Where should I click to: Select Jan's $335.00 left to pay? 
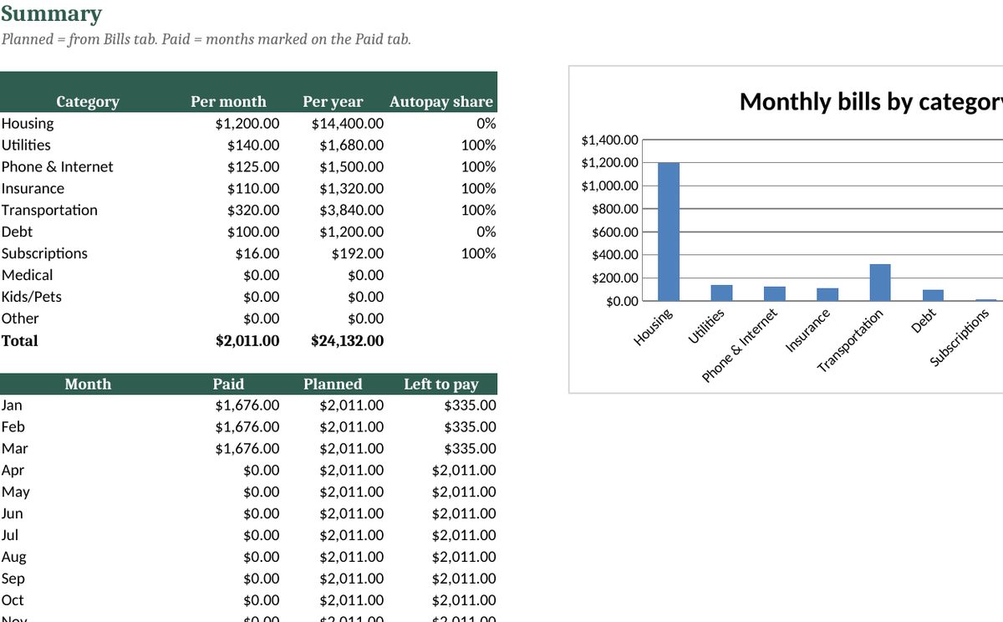[x=471, y=405]
